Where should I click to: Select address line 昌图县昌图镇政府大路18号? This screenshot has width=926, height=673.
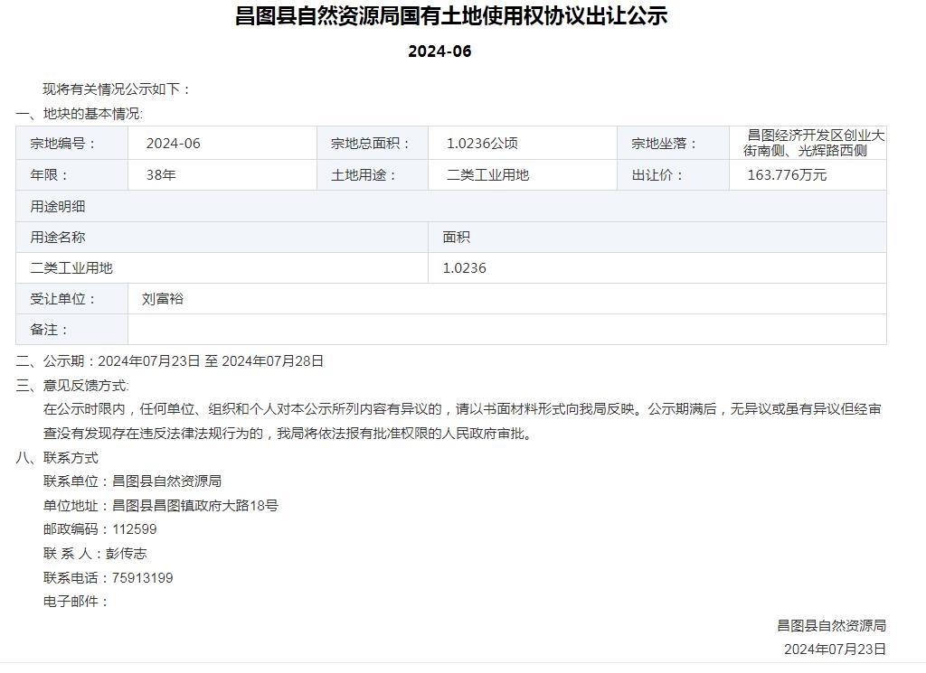pyautogui.click(x=195, y=506)
